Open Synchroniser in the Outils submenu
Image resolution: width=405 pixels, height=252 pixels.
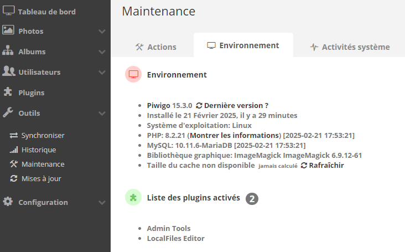click(43, 135)
